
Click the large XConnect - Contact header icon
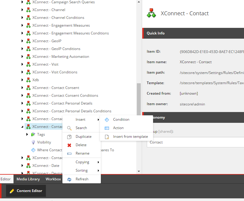151,13
